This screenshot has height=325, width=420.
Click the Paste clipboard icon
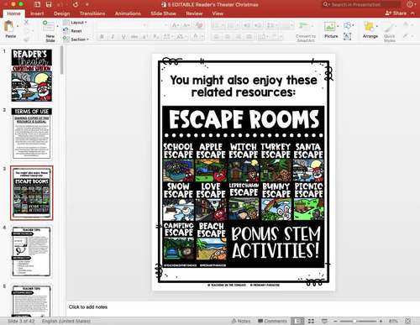9,27
